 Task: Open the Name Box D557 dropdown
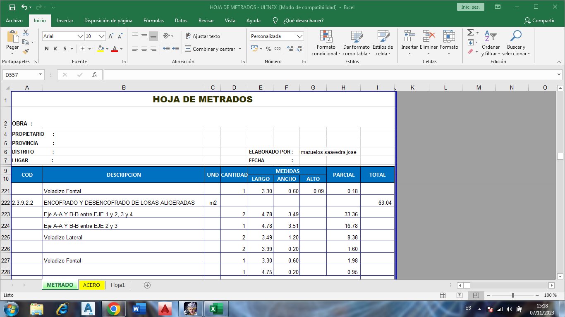[x=41, y=75]
